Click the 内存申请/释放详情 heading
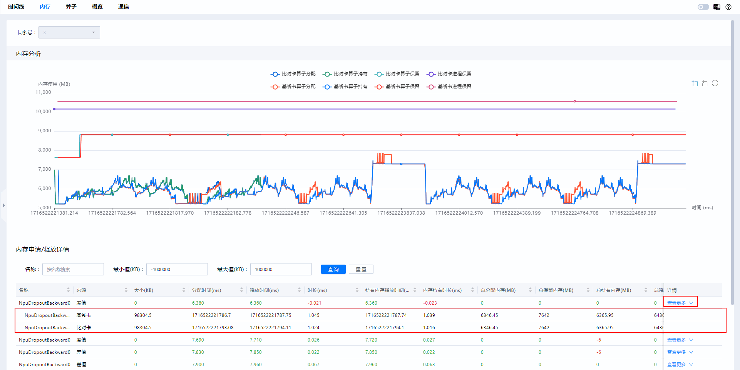The width and height of the screenshot is (740, 370). coord(43,250)
